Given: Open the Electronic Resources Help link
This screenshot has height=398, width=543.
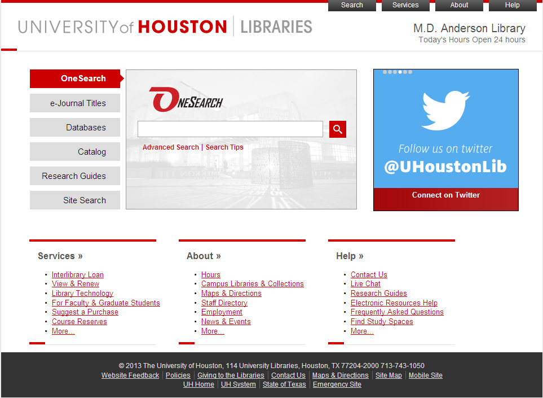Looking at the screenshot, I should (x=394, y=303).
